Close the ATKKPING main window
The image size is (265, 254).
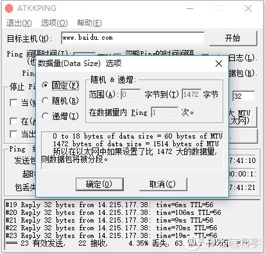(x=248, y=8)
